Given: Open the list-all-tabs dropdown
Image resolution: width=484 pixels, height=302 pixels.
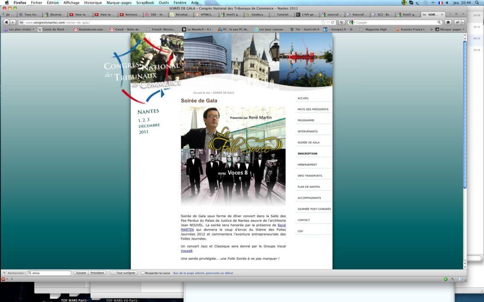Looking at the screenshot, I should [x=463, y=14].
